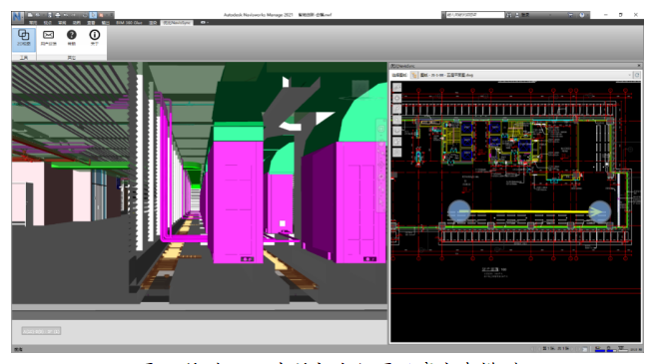Click the Navisworks application logo button
Viewport: 655px width, 364px height.
click(18, 17)
